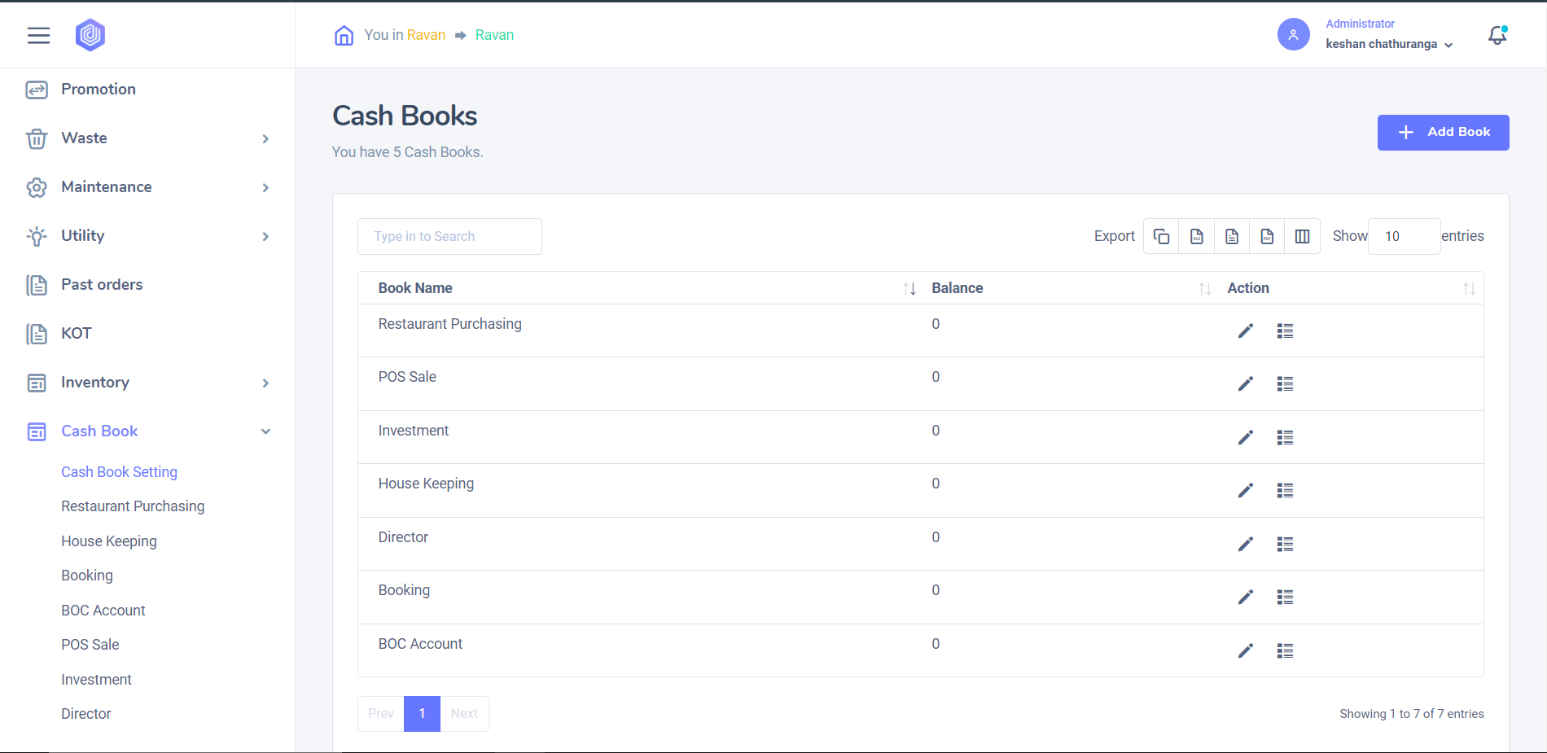
Task: Copy table data using the export copy icon
Action: click(x=1161, y=236)
